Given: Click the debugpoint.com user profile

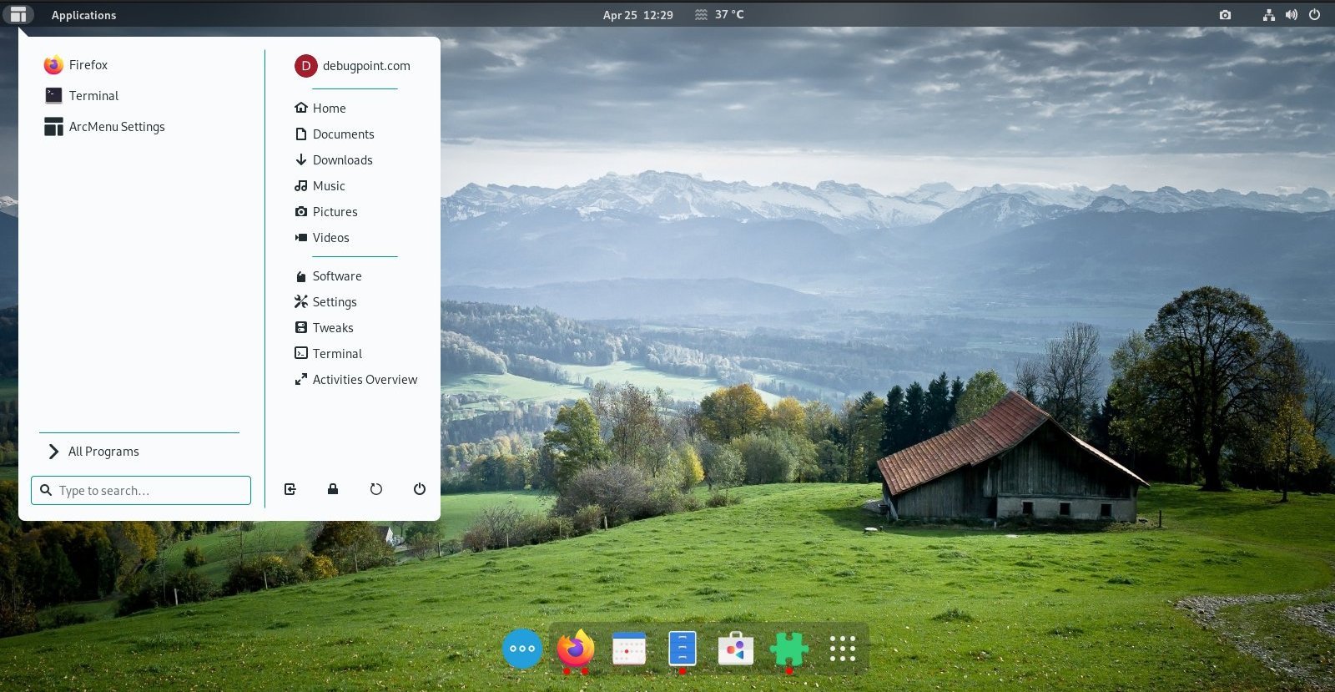Looking at the screenshot, I should click(x=354, y=66).
